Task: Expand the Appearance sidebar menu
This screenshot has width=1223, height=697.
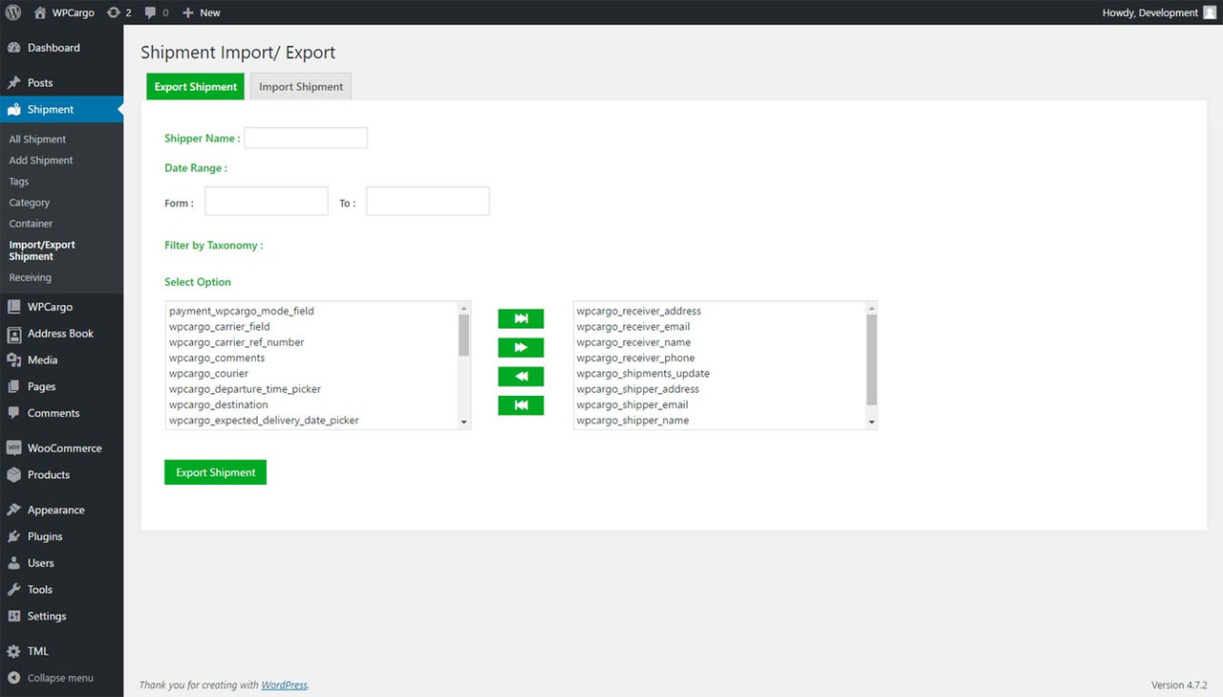Action: click(x=55, y=510)
